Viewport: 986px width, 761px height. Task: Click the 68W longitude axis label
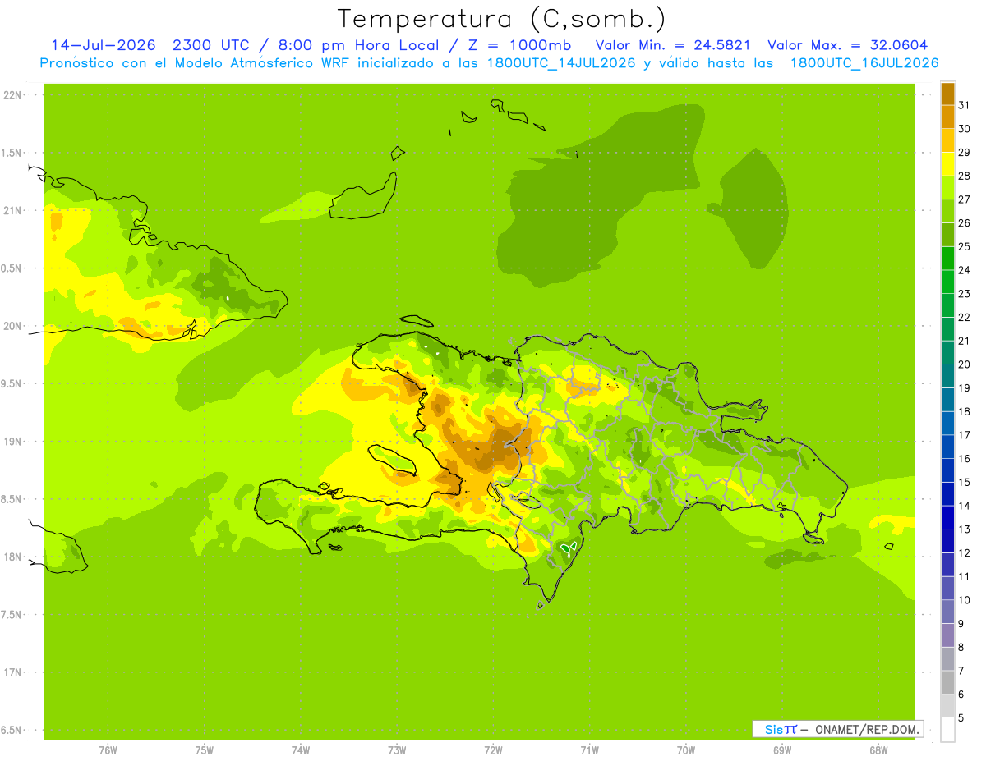tap(878, 750)
